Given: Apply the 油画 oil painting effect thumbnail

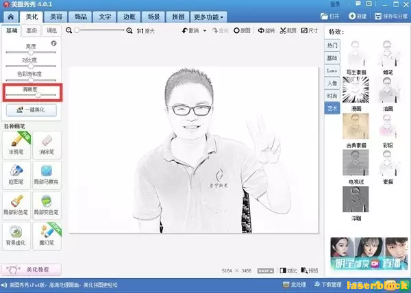Looking at the screenshot, I should coord(388,90).
